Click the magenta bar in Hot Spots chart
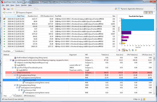The image size is (157, 102). (125, 37)
